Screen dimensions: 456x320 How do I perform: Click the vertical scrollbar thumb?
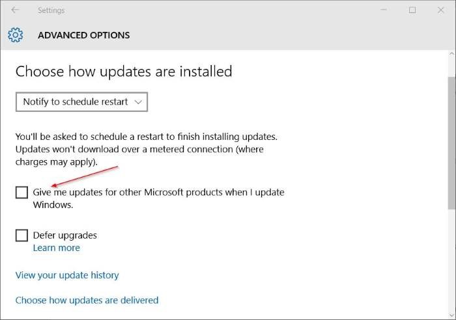click(451, 143)
